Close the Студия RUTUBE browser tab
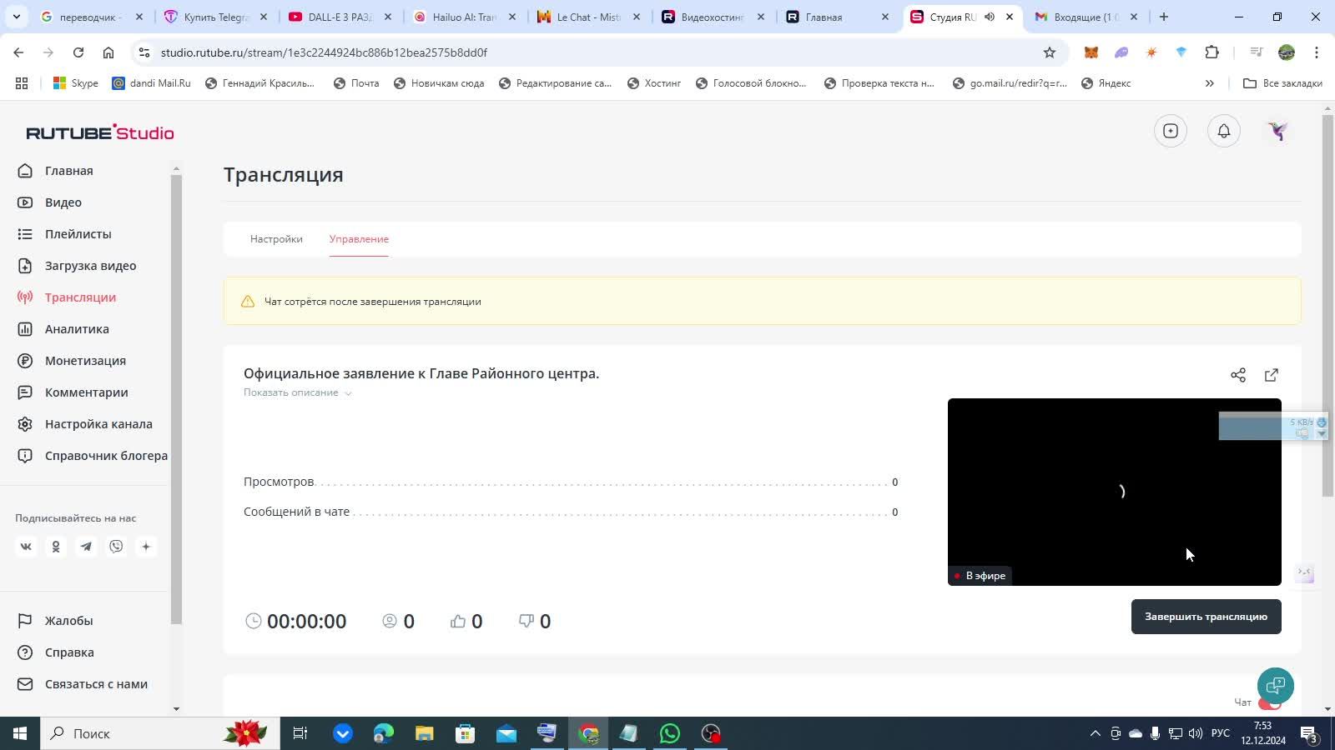Screen dimensions: 1335x750 [1010, 17]
